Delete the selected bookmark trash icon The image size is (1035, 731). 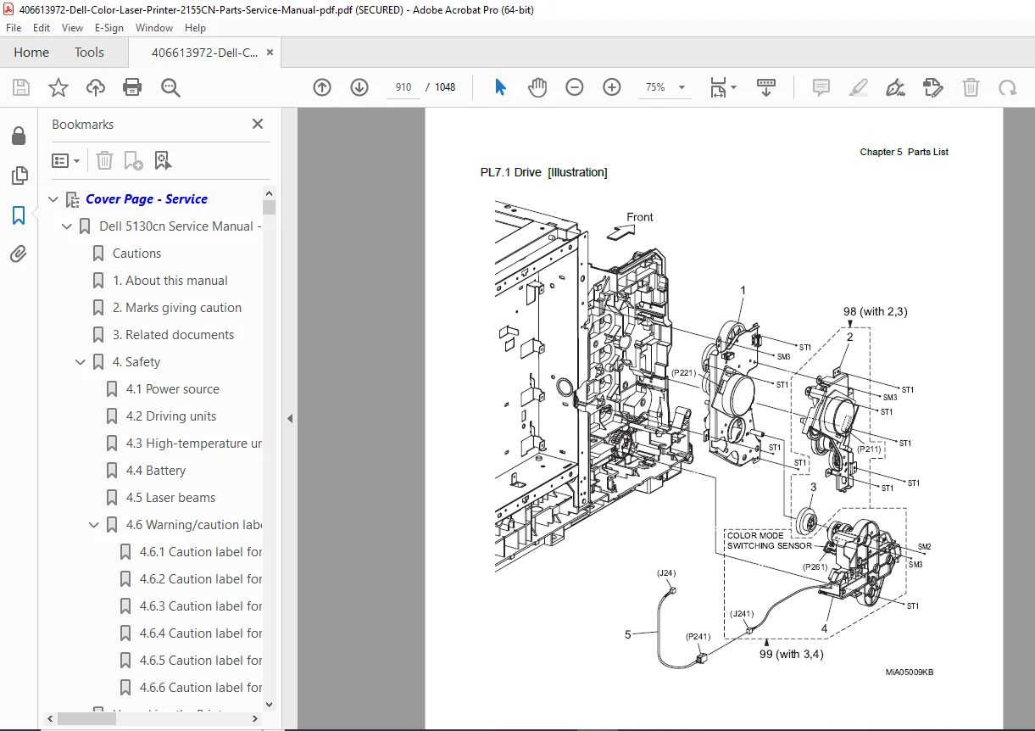tap(104, 160)
